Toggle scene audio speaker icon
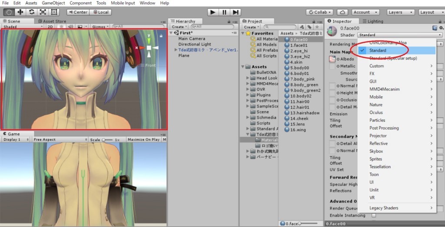 [x=70, y=27]
